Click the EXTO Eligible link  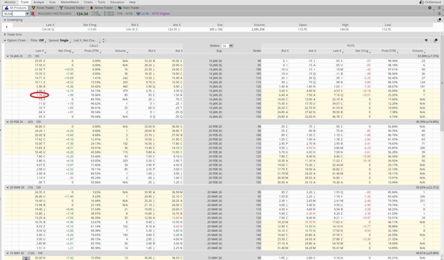[x=161, y=13]
